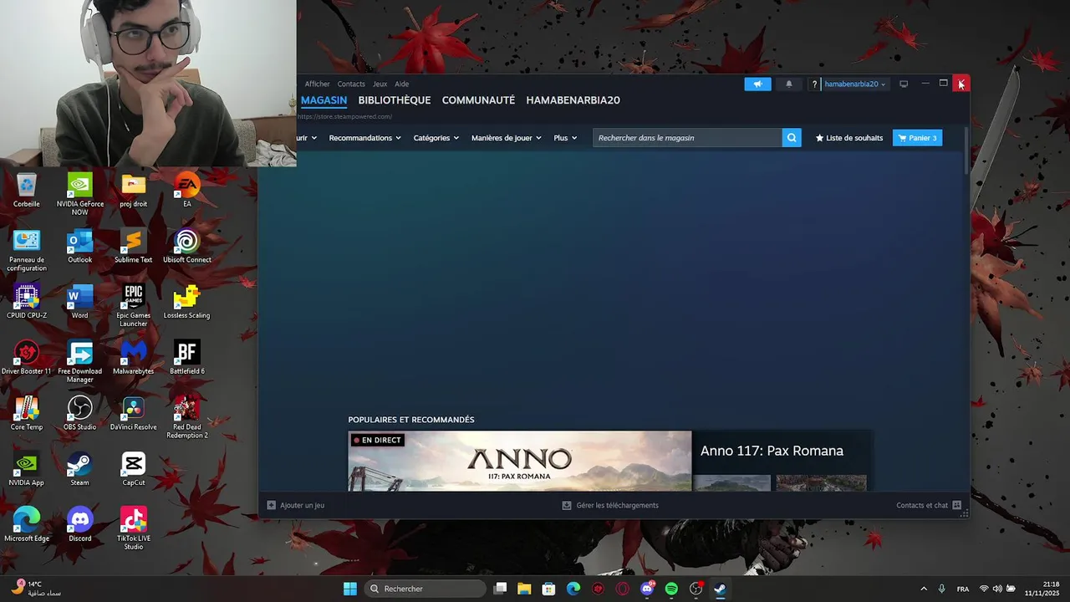Click the EN DIRECT live badge

click(377, 440)
